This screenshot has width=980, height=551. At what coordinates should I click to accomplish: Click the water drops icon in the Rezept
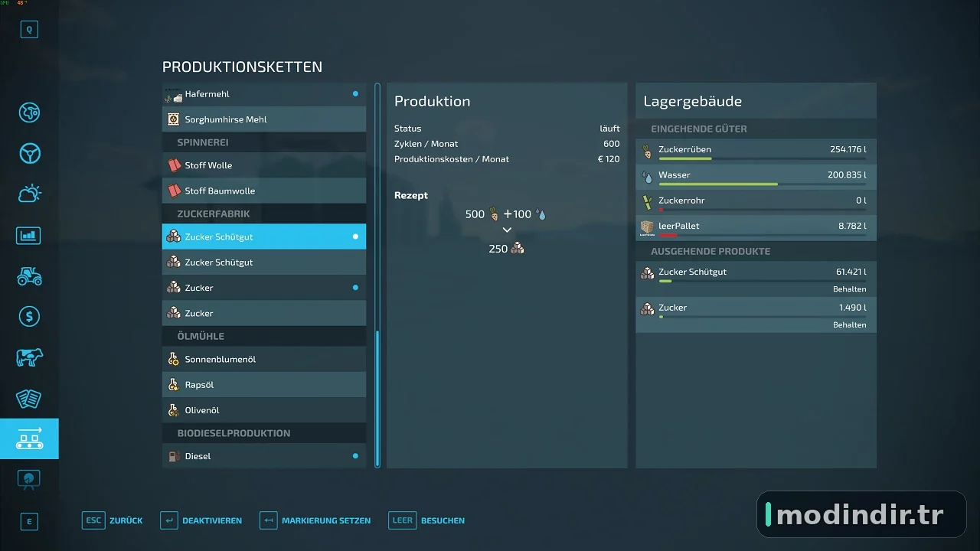pos(541,214)
